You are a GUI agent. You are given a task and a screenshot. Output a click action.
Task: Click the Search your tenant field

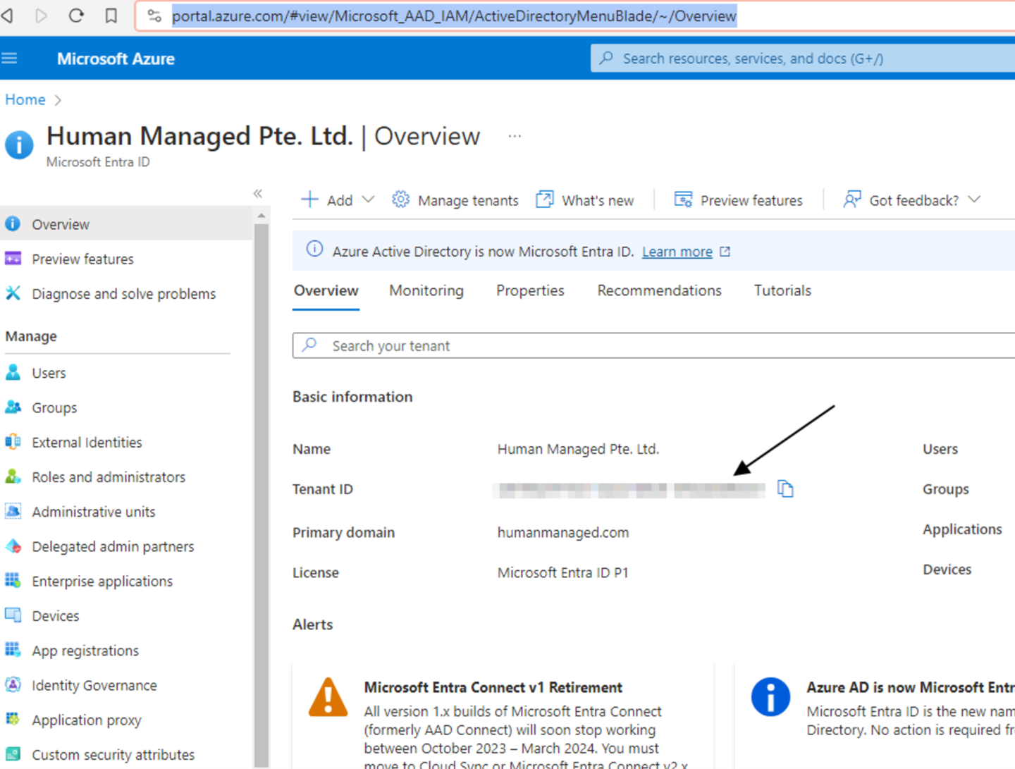coord(653,345)
